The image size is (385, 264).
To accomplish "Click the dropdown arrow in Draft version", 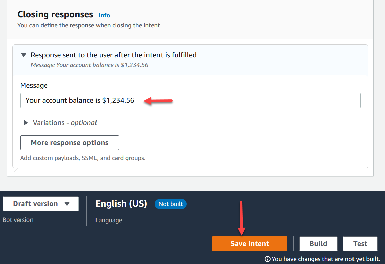I will tap(67, 204).
